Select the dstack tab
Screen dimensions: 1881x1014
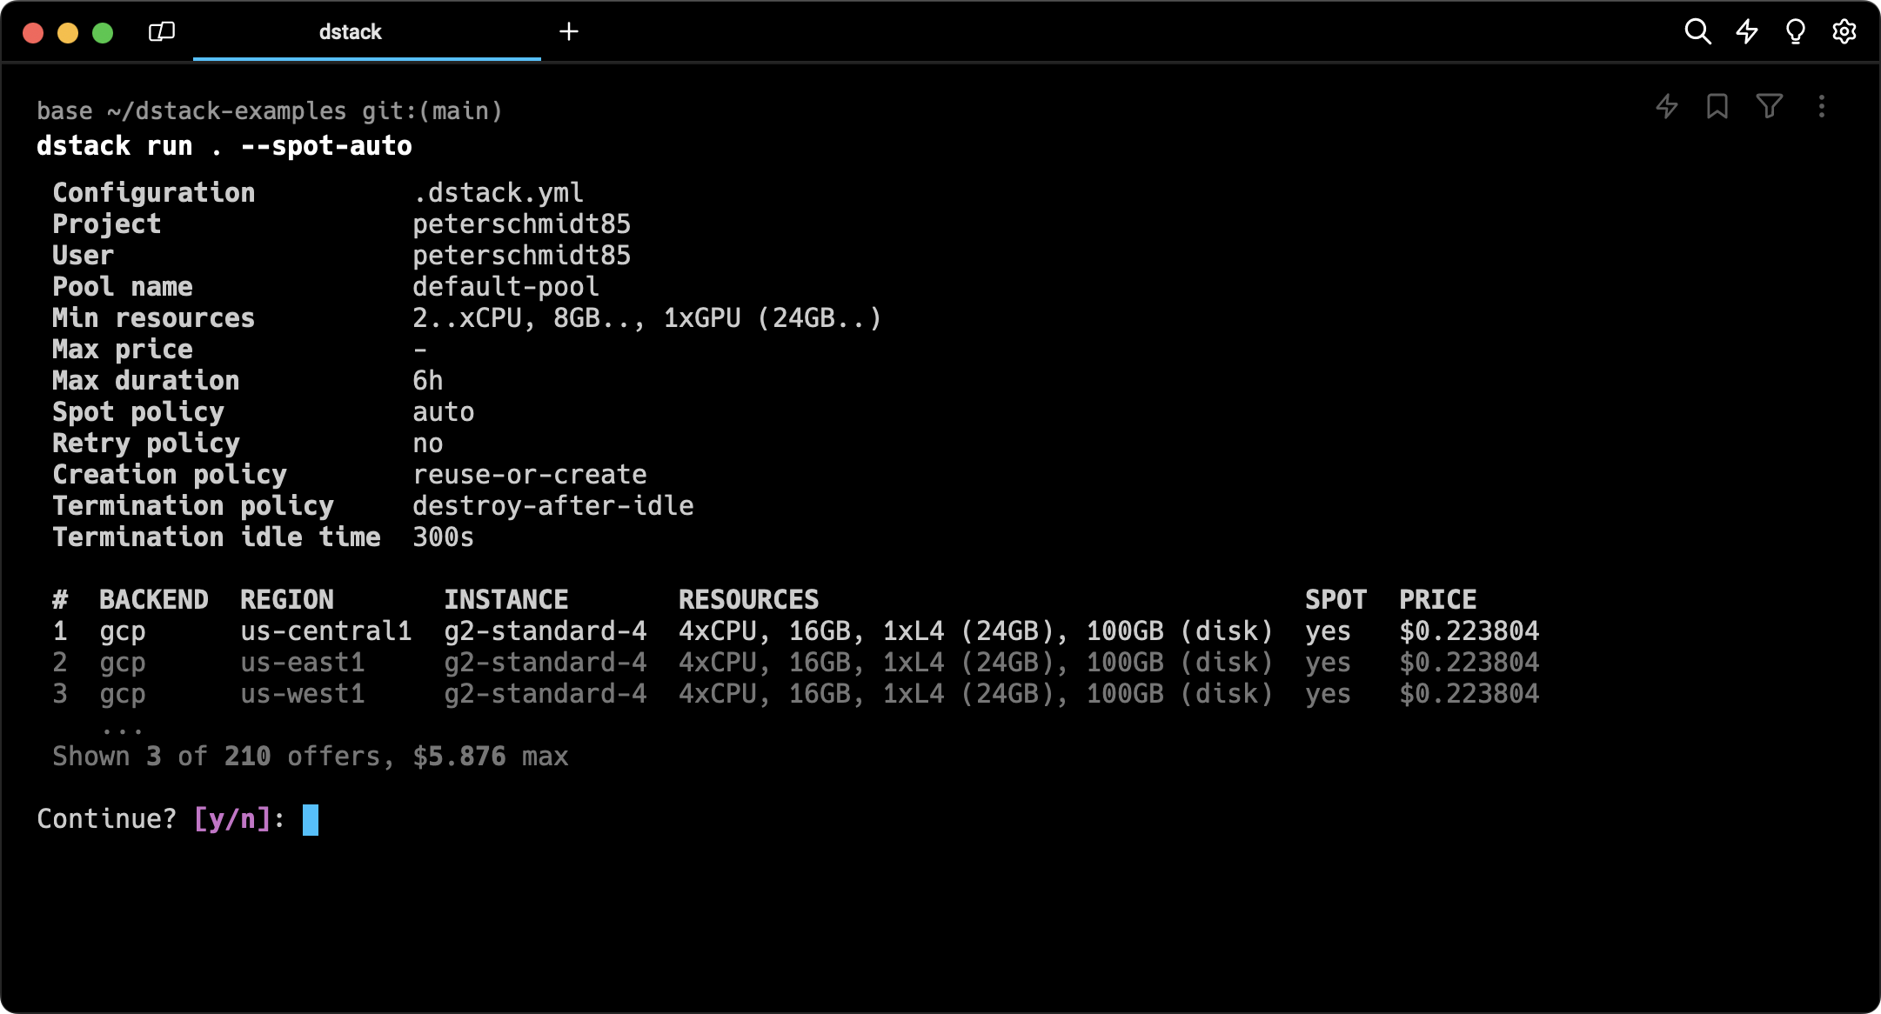tap(350, 32)
